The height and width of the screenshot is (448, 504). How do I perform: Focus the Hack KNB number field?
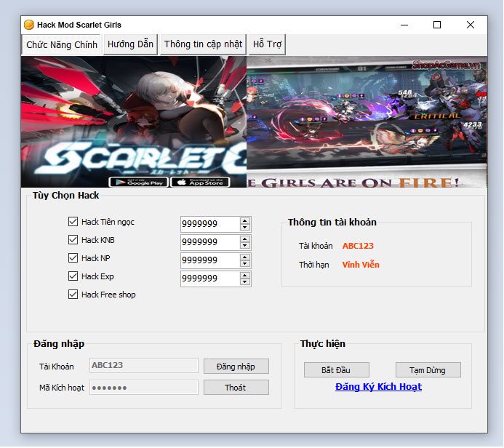coord(210,242)
